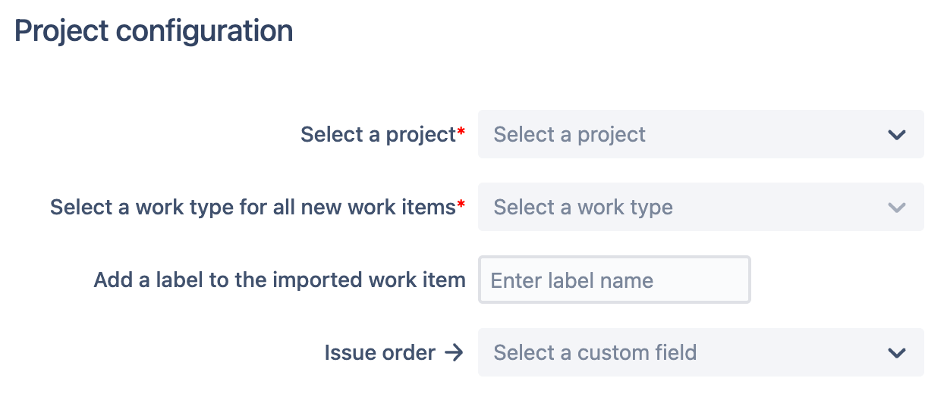Screen dimensions: 947x400
Task: Click the arrow icon beside Issue order
Action: (x=454, y=353)
